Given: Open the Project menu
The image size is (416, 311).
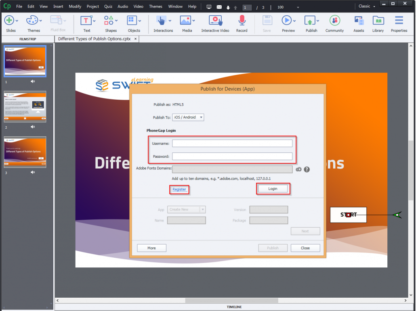Looking at the screenshot, I should [x=92, y=6].
